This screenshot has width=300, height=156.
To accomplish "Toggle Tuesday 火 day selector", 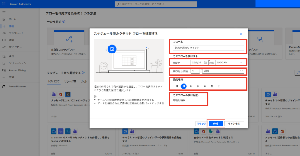I will point(191,86).
